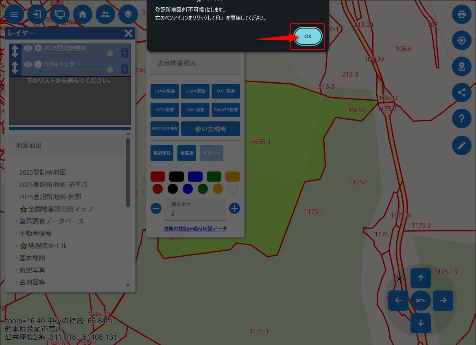Click the pencil draw icon

click(461, 145)
